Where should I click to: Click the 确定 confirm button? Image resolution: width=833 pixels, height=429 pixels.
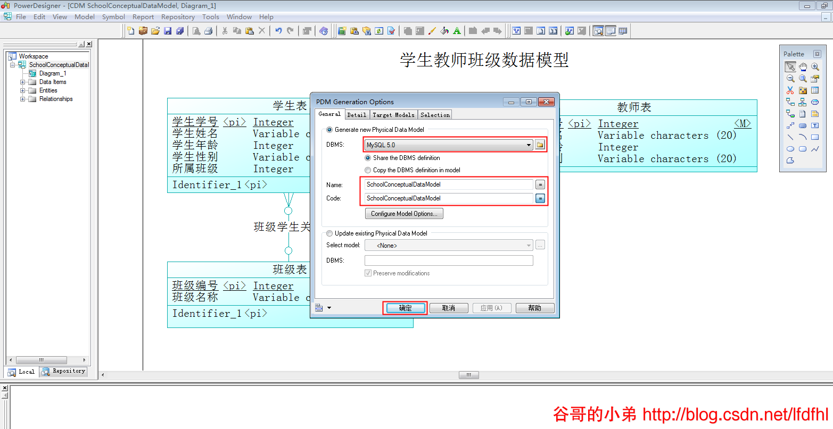coord(406,308)
